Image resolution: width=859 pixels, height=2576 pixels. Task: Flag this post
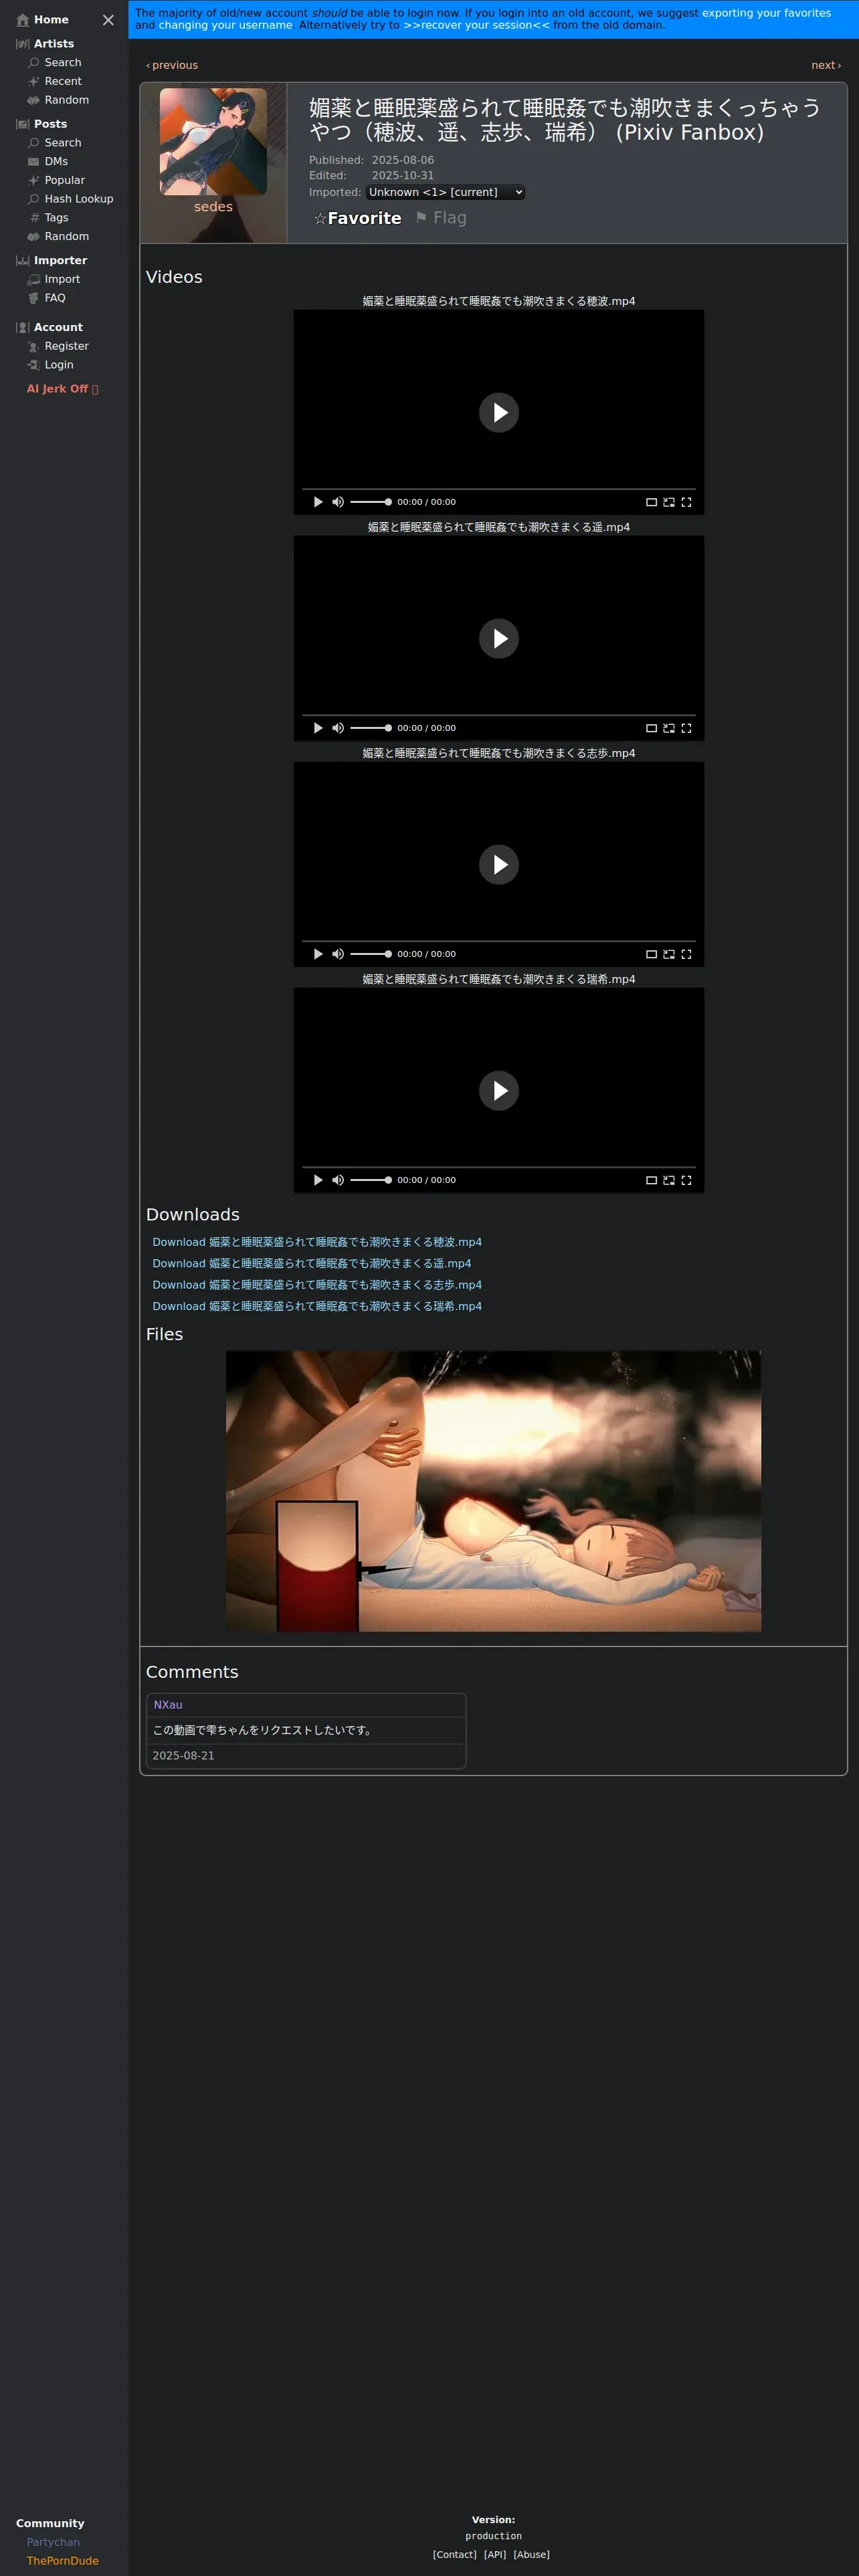pos(441,218)
